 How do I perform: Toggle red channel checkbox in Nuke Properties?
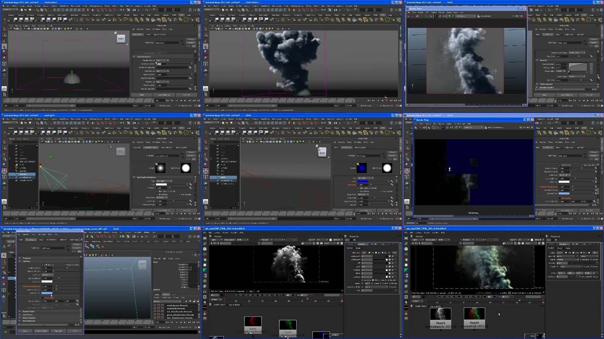pos(566,253)
